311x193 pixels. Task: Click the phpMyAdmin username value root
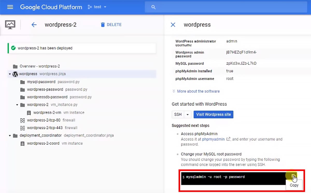point(230,78)
